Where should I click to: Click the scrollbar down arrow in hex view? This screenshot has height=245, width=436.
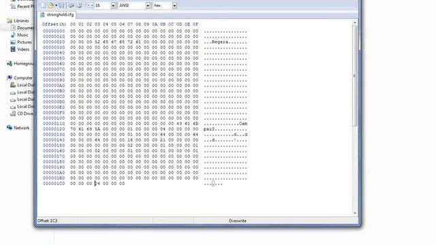point(355,213)
